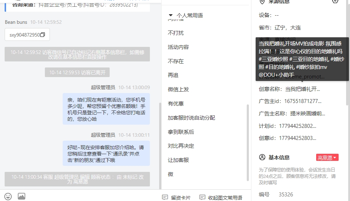350x201 pixels.
Task: Select quick phrase 加客服时说自动分配
Action: click(192, 118)
